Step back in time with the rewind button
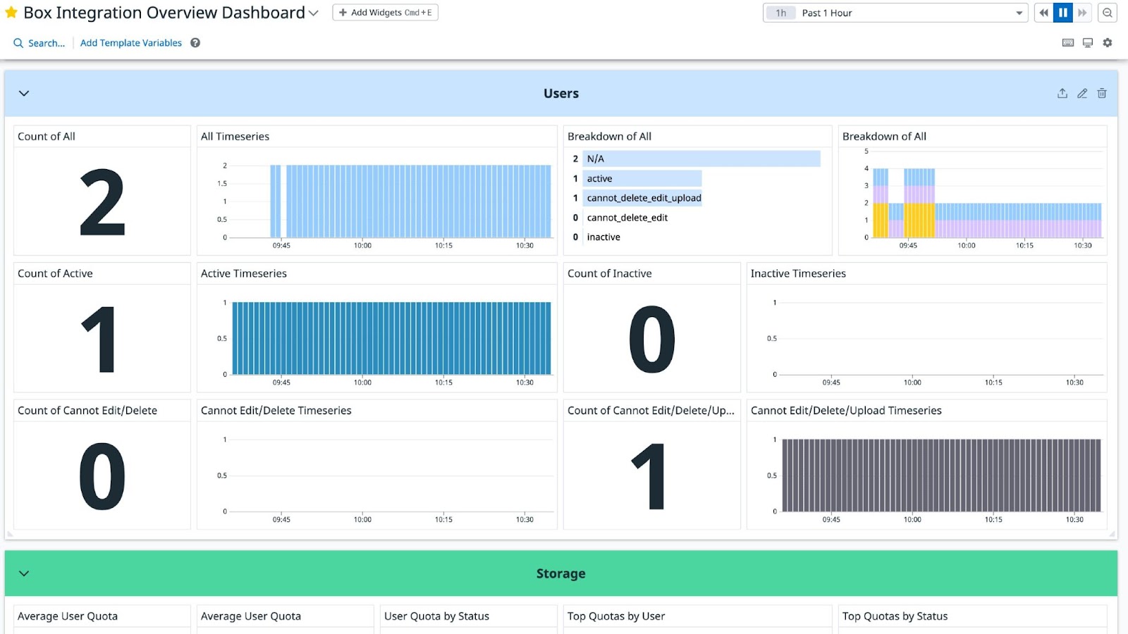Viewport: 1128px width, 634px height. 1044,13
